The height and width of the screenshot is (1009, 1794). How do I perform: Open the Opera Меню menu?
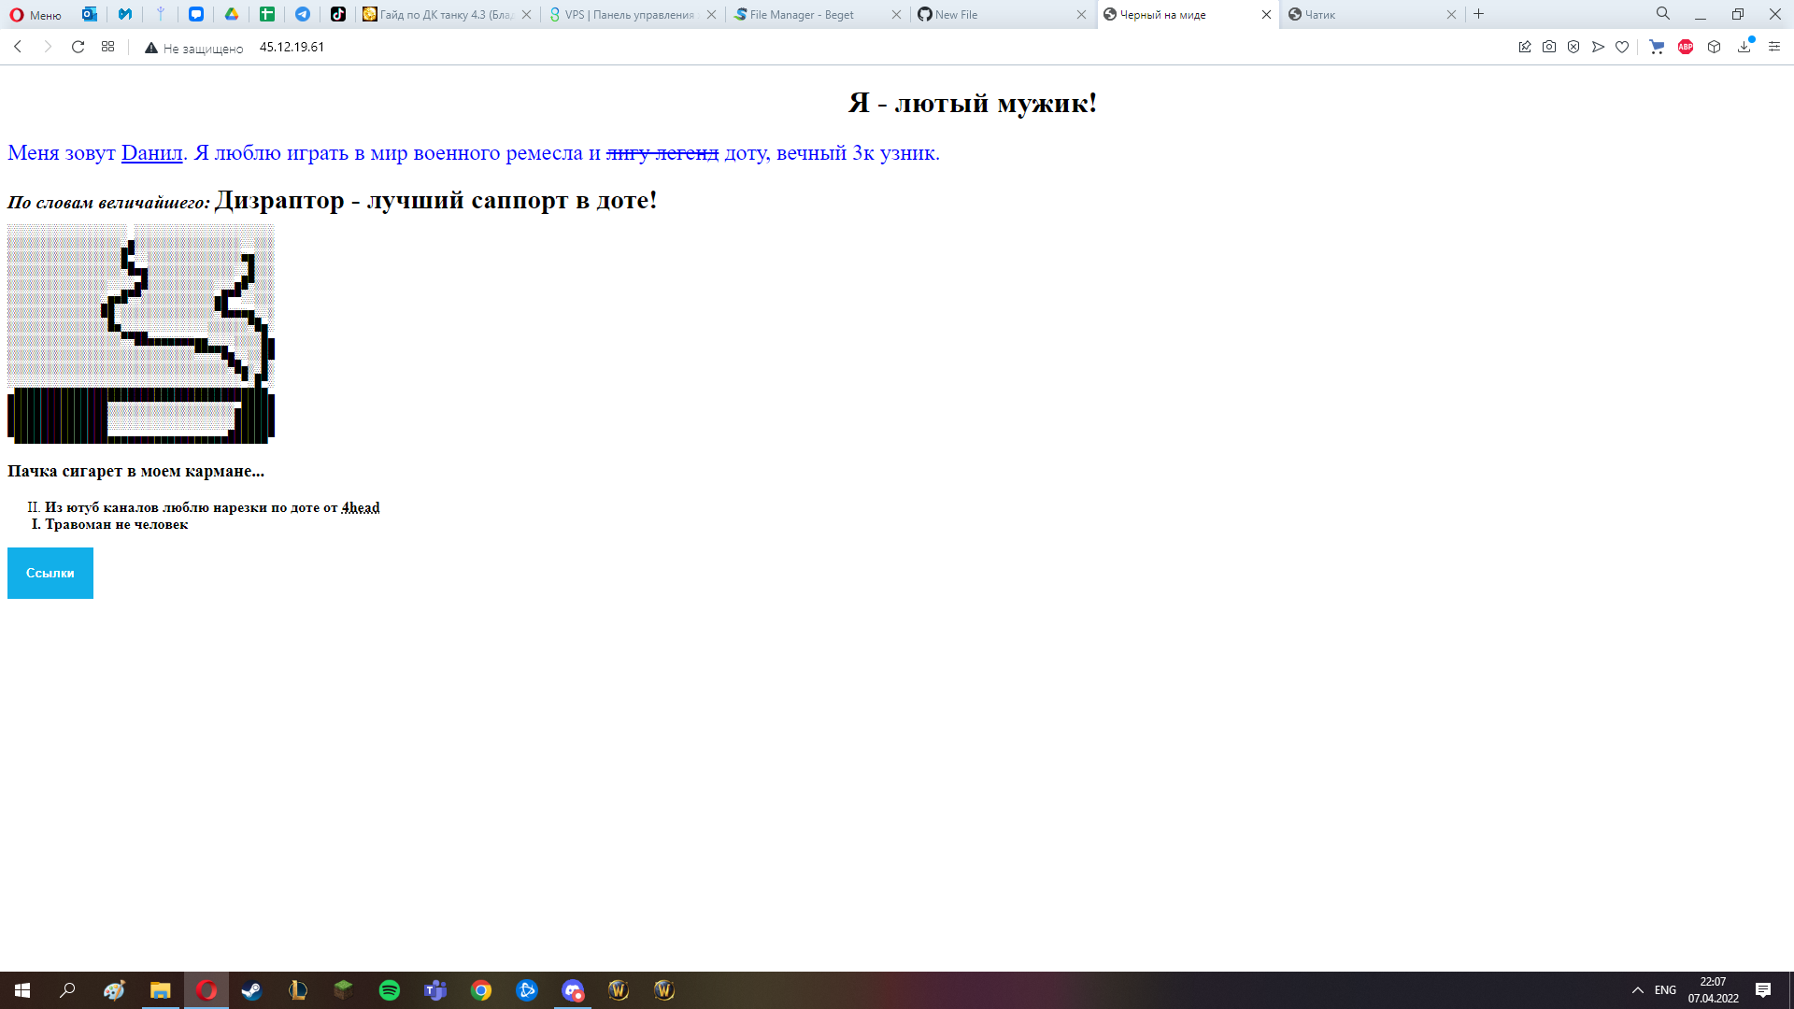point(36,15)
